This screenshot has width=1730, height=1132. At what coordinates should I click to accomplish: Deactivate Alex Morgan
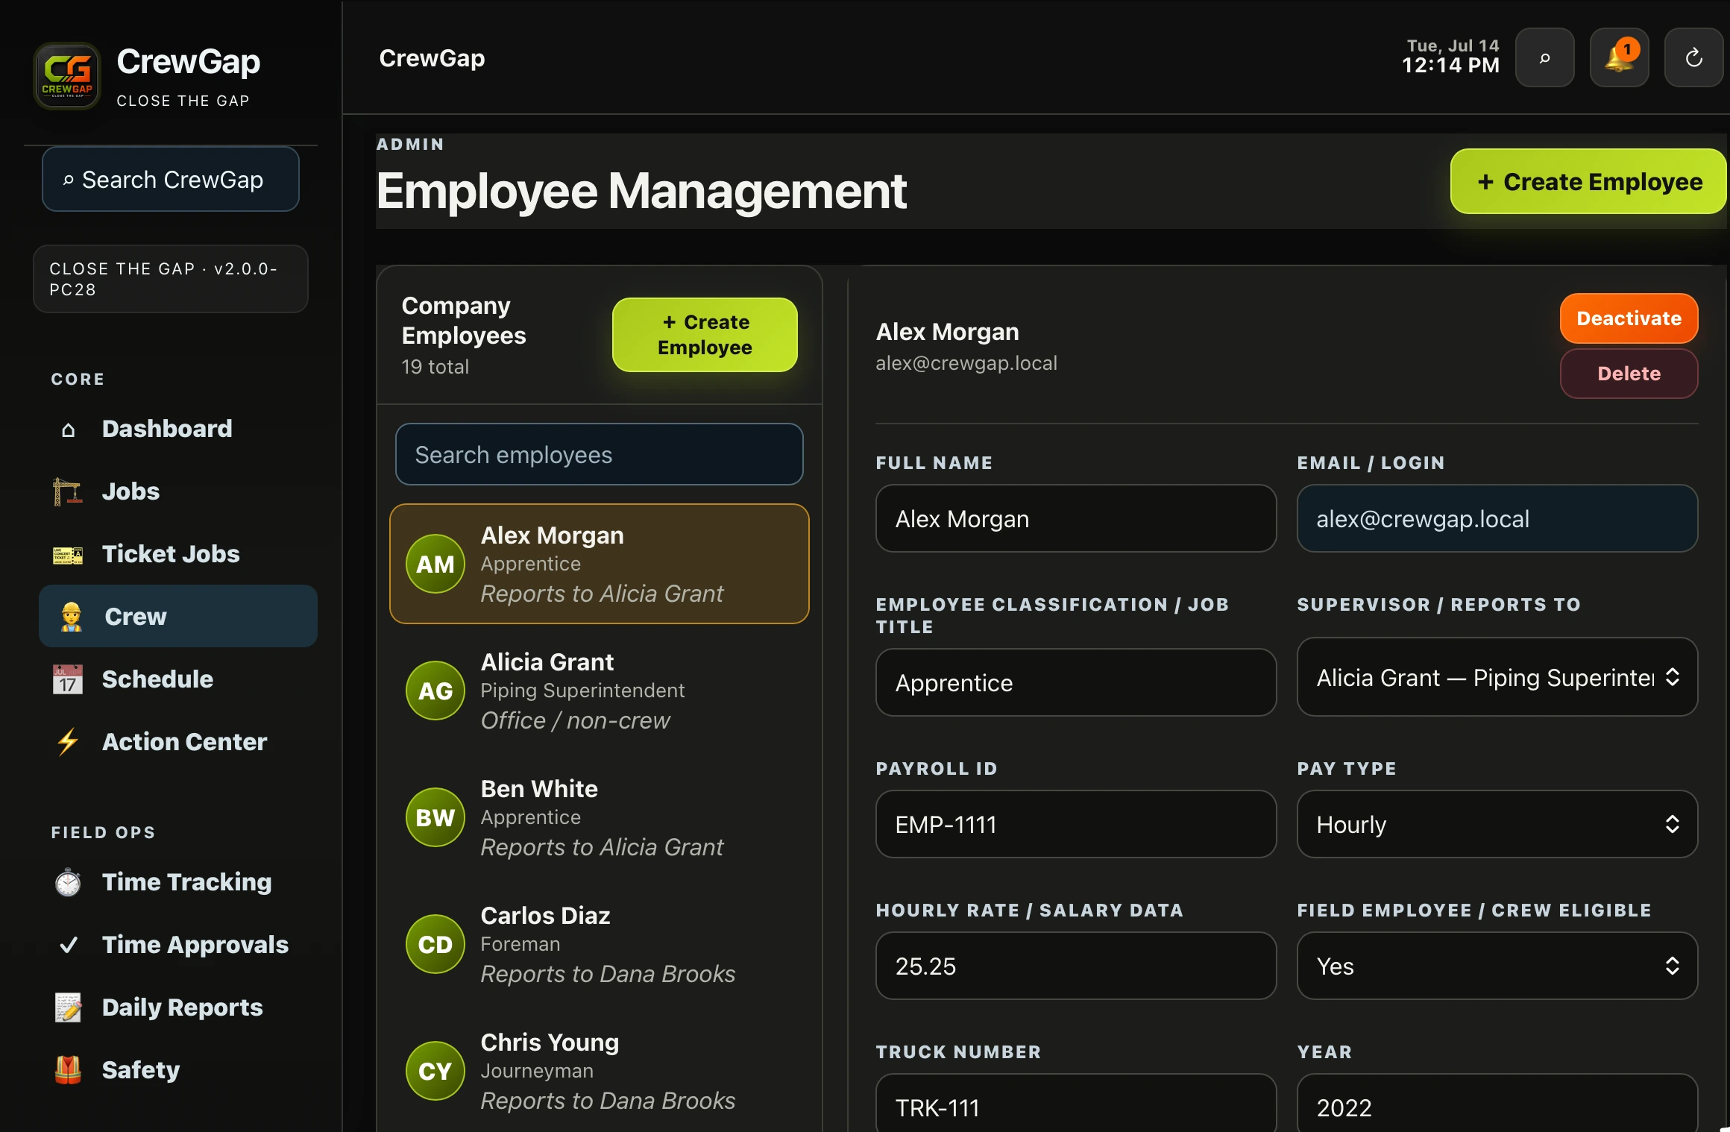[1629, 318]
